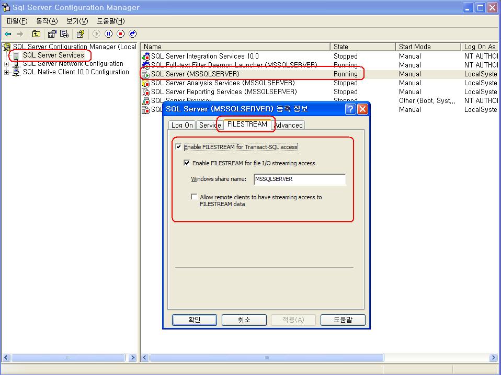The width and height of the screenshot is (501, 375).
Task: Expand the SQL Native Client 10.0 Configuration node
Action: point(6,72)
